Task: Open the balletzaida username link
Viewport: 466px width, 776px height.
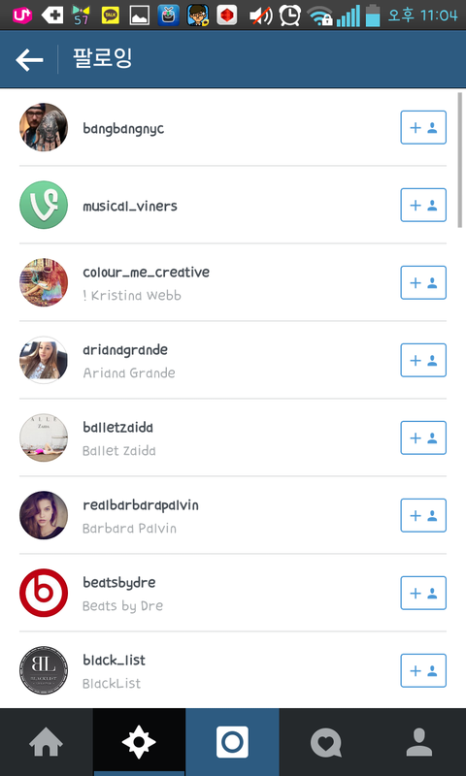Action: [117, 428]
